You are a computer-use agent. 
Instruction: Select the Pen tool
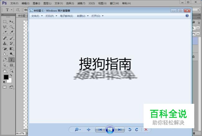[x=5, y=60]
